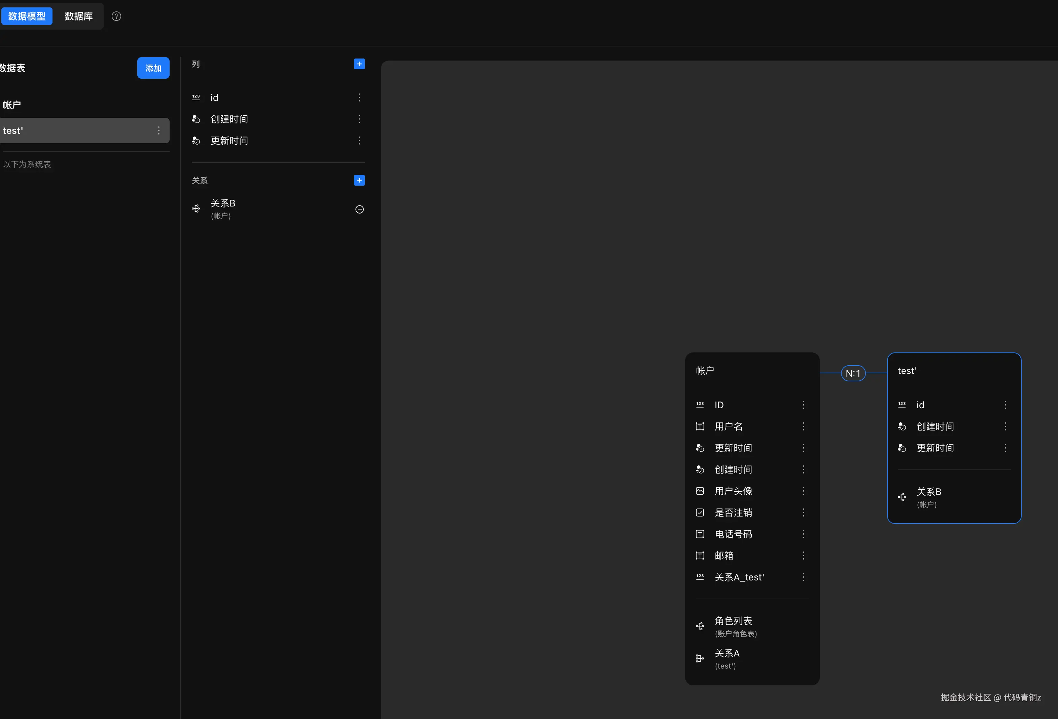Open the more menu for 电话号码 in the 帐户 card
The width and height of the screenshot is (1058, 719).
(x=804, y=534)
